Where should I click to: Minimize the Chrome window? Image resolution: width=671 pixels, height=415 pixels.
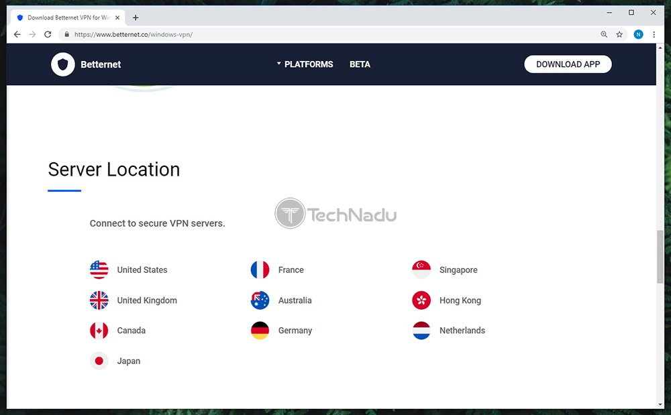coord(609,12)
